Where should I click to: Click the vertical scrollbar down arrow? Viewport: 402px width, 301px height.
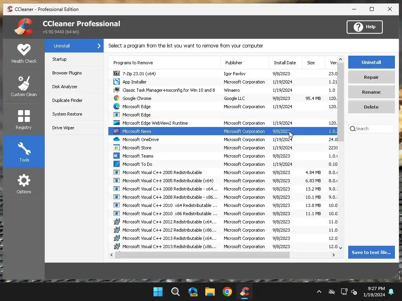pos(340,248)
